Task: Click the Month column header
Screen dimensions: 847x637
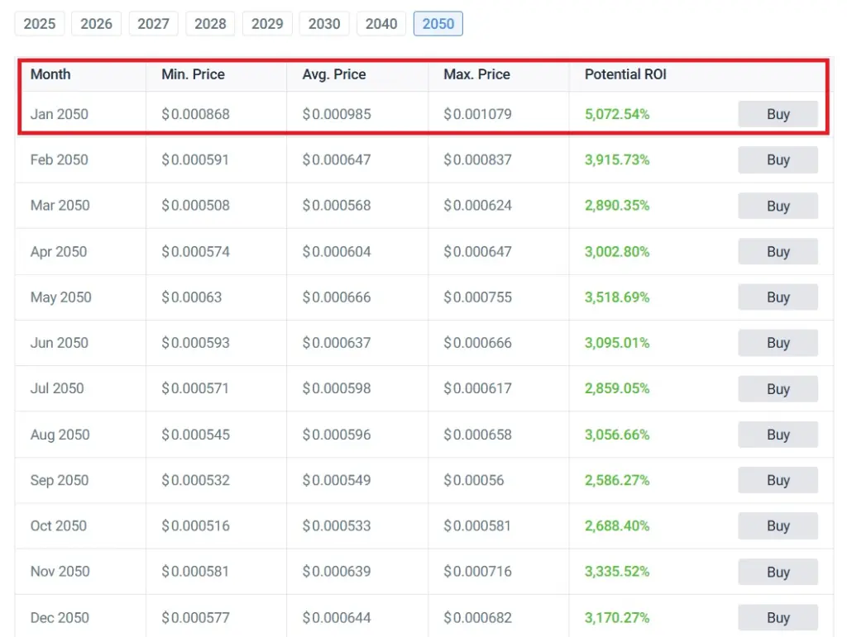Action: pos(50,74)
